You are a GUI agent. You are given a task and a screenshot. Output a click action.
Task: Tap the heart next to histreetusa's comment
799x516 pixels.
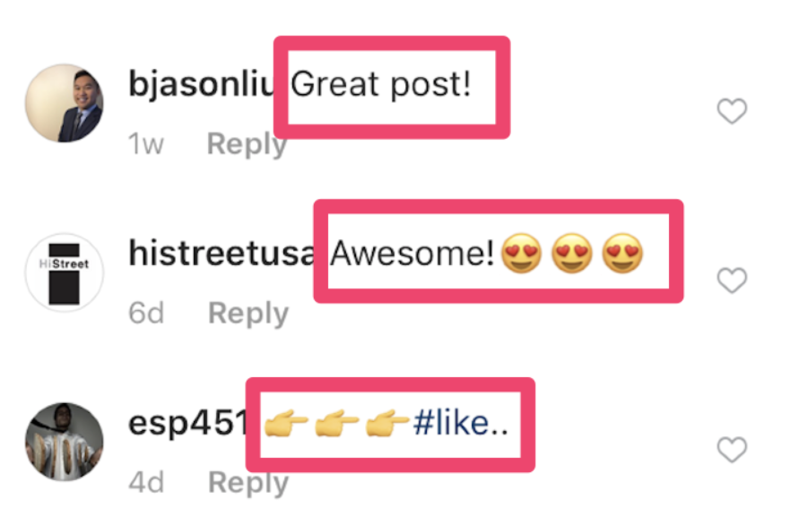[x=732, y=280]
